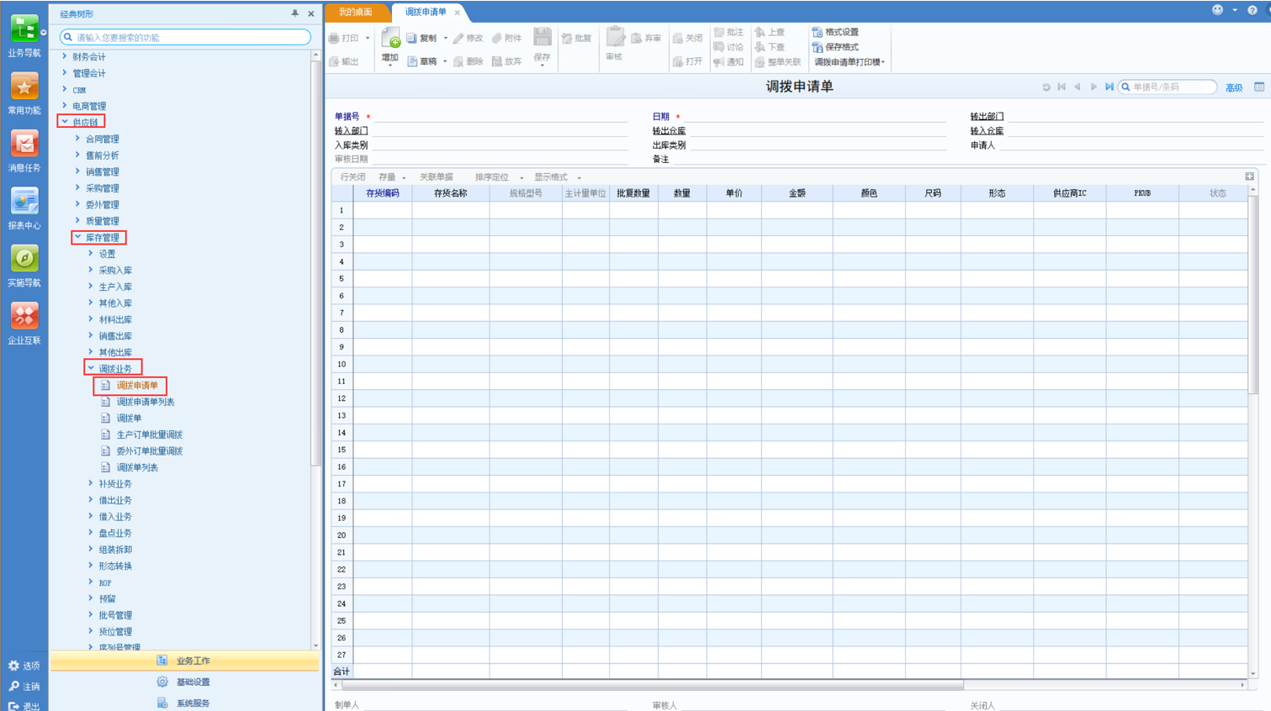The width and height of the screenshot is (1271, 711).
Task: Click 高级 advanced search link
Action: tap(1234, 87)
